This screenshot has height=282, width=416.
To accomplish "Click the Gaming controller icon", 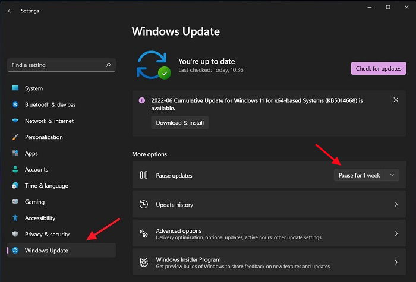I will click(x=15, y=202).
